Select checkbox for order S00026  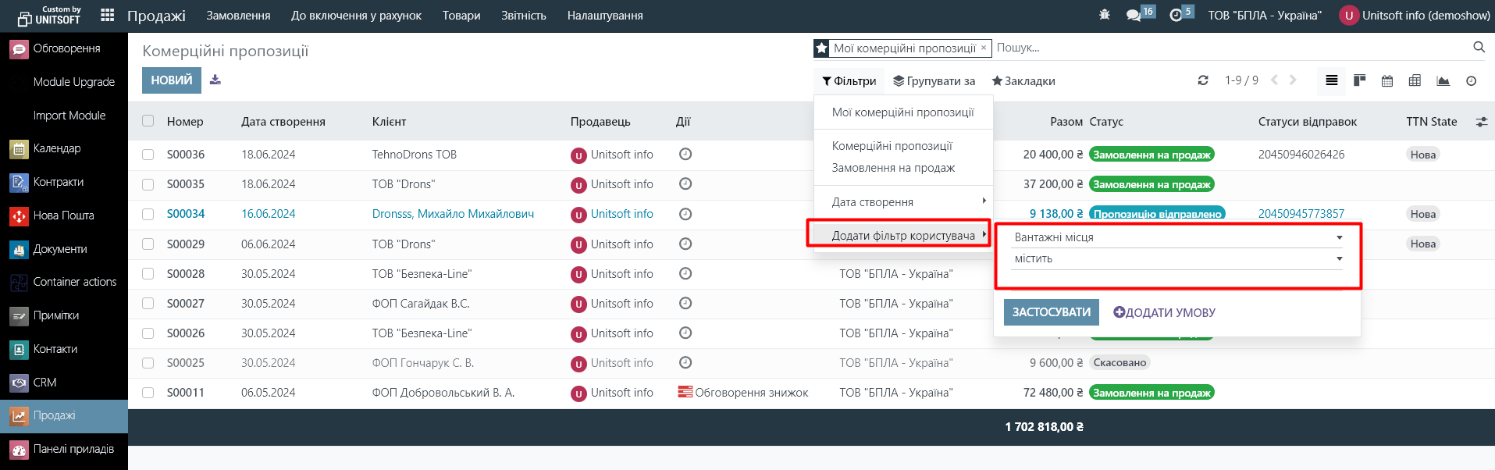point(148,333)
